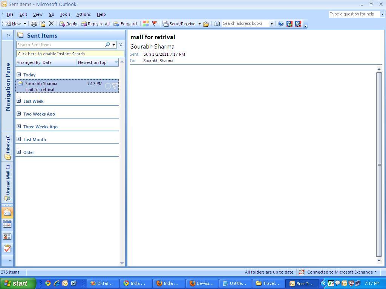Screen dimensions: 386x289
Task: Open the Go menu
Action: point(51,14)
